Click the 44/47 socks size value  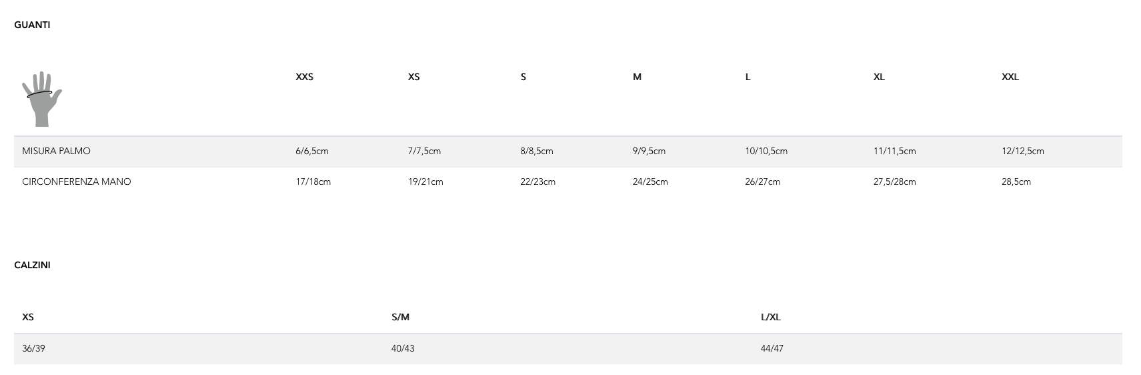(x=772, y=348)
